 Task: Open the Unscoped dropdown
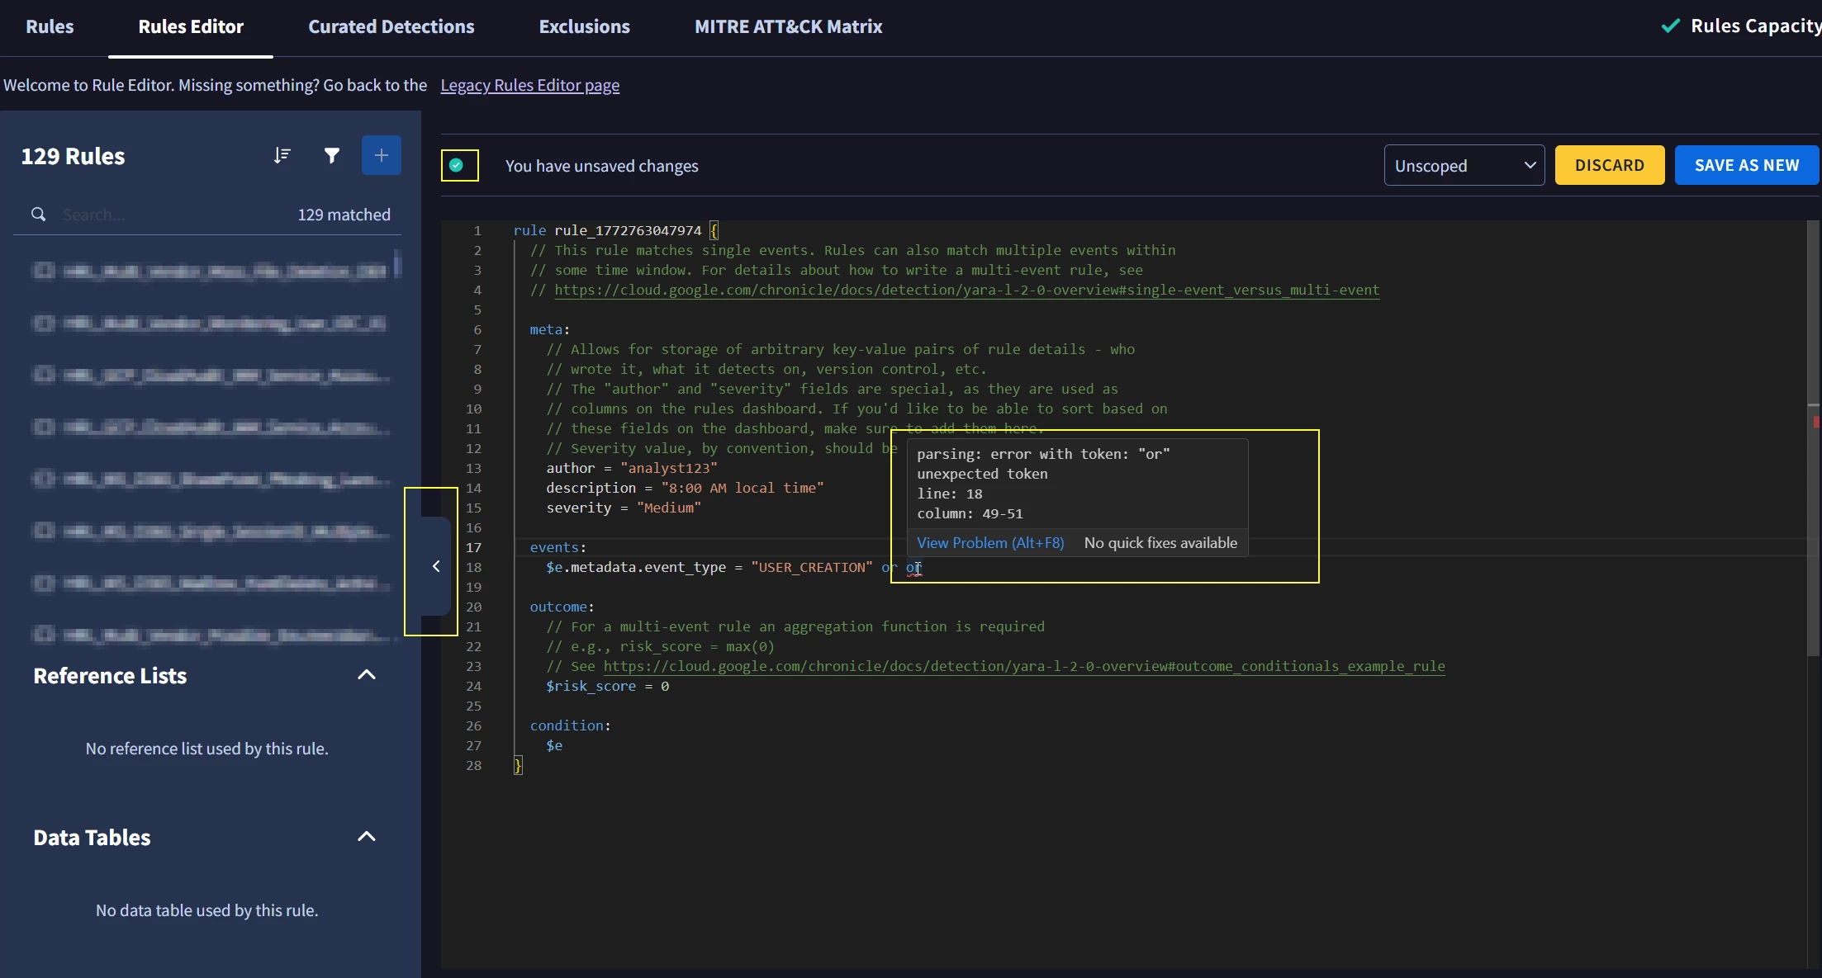point(1464,166)
